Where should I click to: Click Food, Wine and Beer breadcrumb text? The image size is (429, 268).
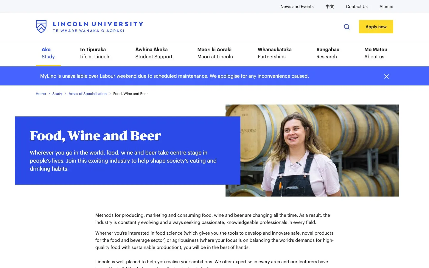(130, 94)
